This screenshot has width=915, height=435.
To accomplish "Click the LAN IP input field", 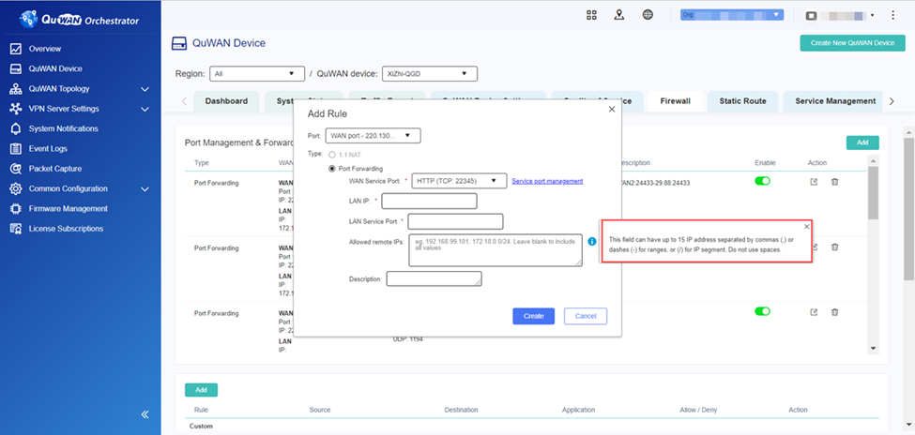I will pyautogui.click(x=430, y=202).
